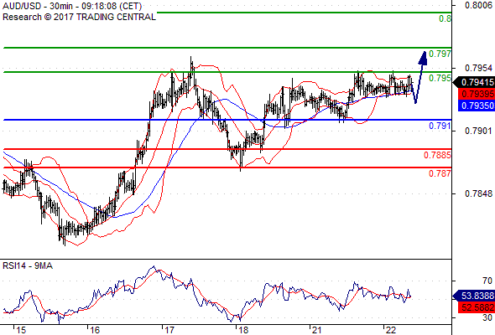
Task: Click the RSI14 - 9MA indicator label
Action: pos(28,266)
